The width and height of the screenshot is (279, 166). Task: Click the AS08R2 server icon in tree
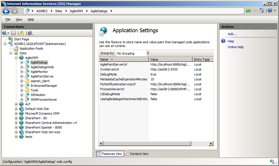point(11,44)
